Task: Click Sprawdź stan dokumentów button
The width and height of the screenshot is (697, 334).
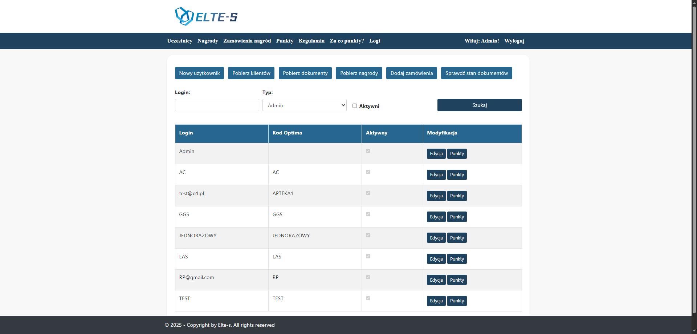Action: pyautogui.click(x=476, y=73)
